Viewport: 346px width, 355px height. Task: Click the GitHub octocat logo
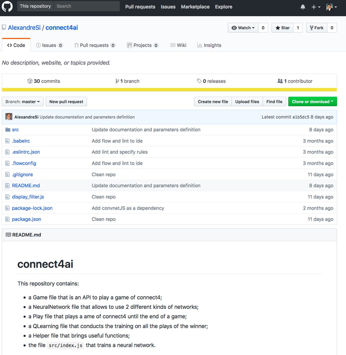[7, 7]
